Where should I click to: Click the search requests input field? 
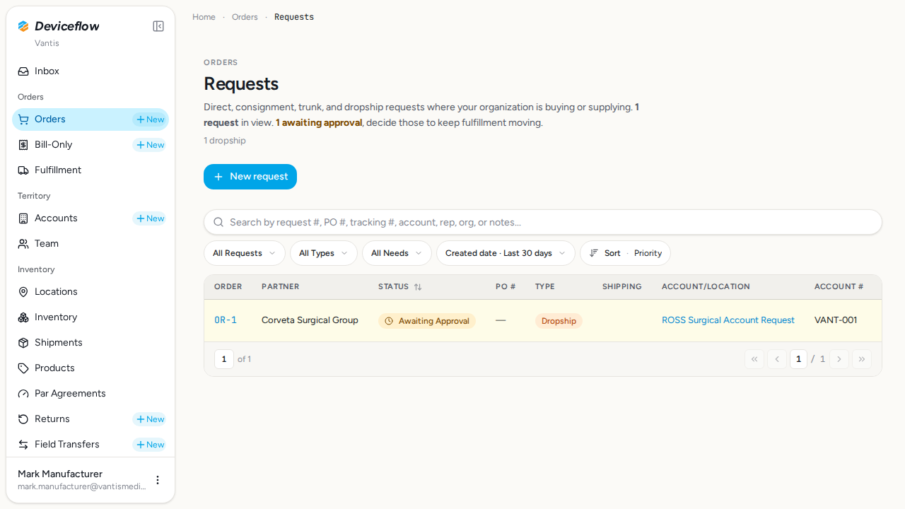pyautogui.click(x=543, y=222)
